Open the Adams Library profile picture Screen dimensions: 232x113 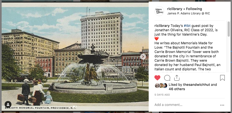click(x=159, y=11)
